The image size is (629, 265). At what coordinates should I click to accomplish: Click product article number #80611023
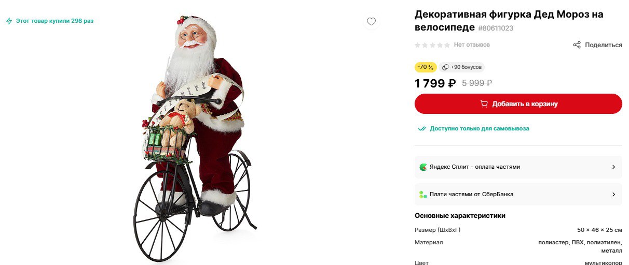[x=496, y=28]
